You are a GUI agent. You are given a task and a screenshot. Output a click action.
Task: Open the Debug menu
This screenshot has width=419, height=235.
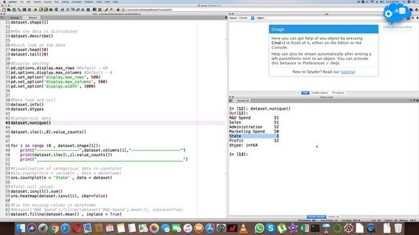(65, 1)
